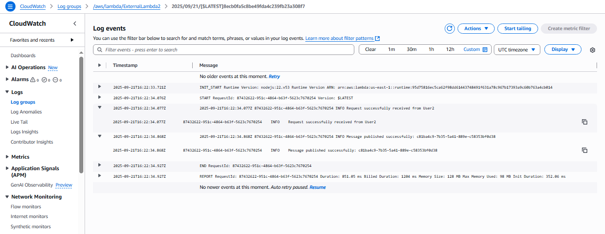Select the 1h time range
The height and width of the screenshot is (234, 605).
pyautogui.click(x=431, y=50)
